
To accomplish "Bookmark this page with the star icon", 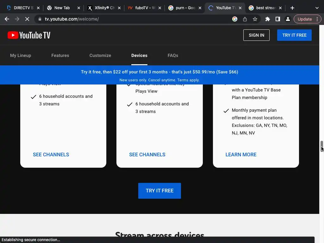I will point(255,19).
